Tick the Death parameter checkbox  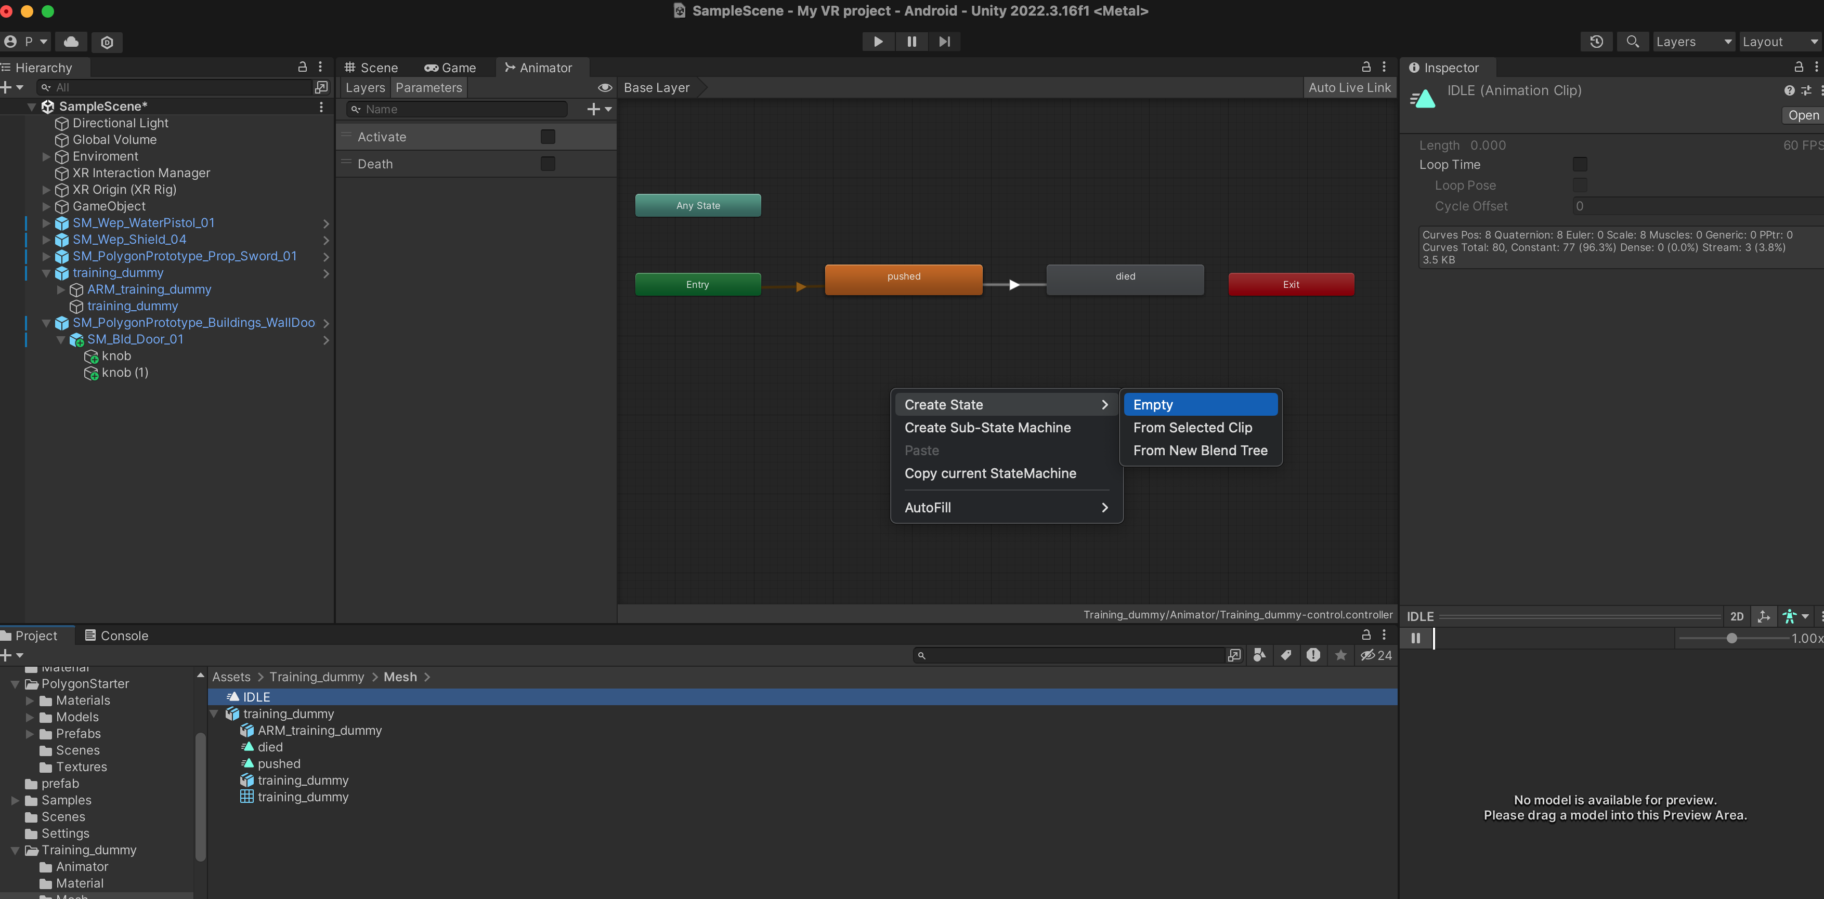click(x=548, y=164)
